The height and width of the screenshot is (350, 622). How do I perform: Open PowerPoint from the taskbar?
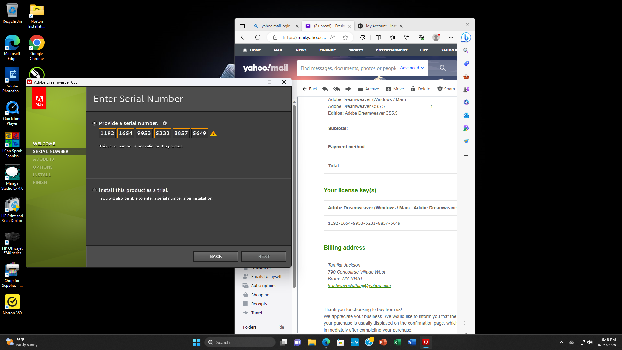pyautogui.click(x=383, y=342)
